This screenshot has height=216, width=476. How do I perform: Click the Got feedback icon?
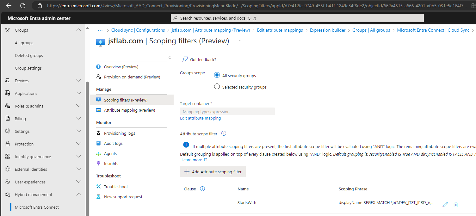pyautogui.click(x=185, y=59)
